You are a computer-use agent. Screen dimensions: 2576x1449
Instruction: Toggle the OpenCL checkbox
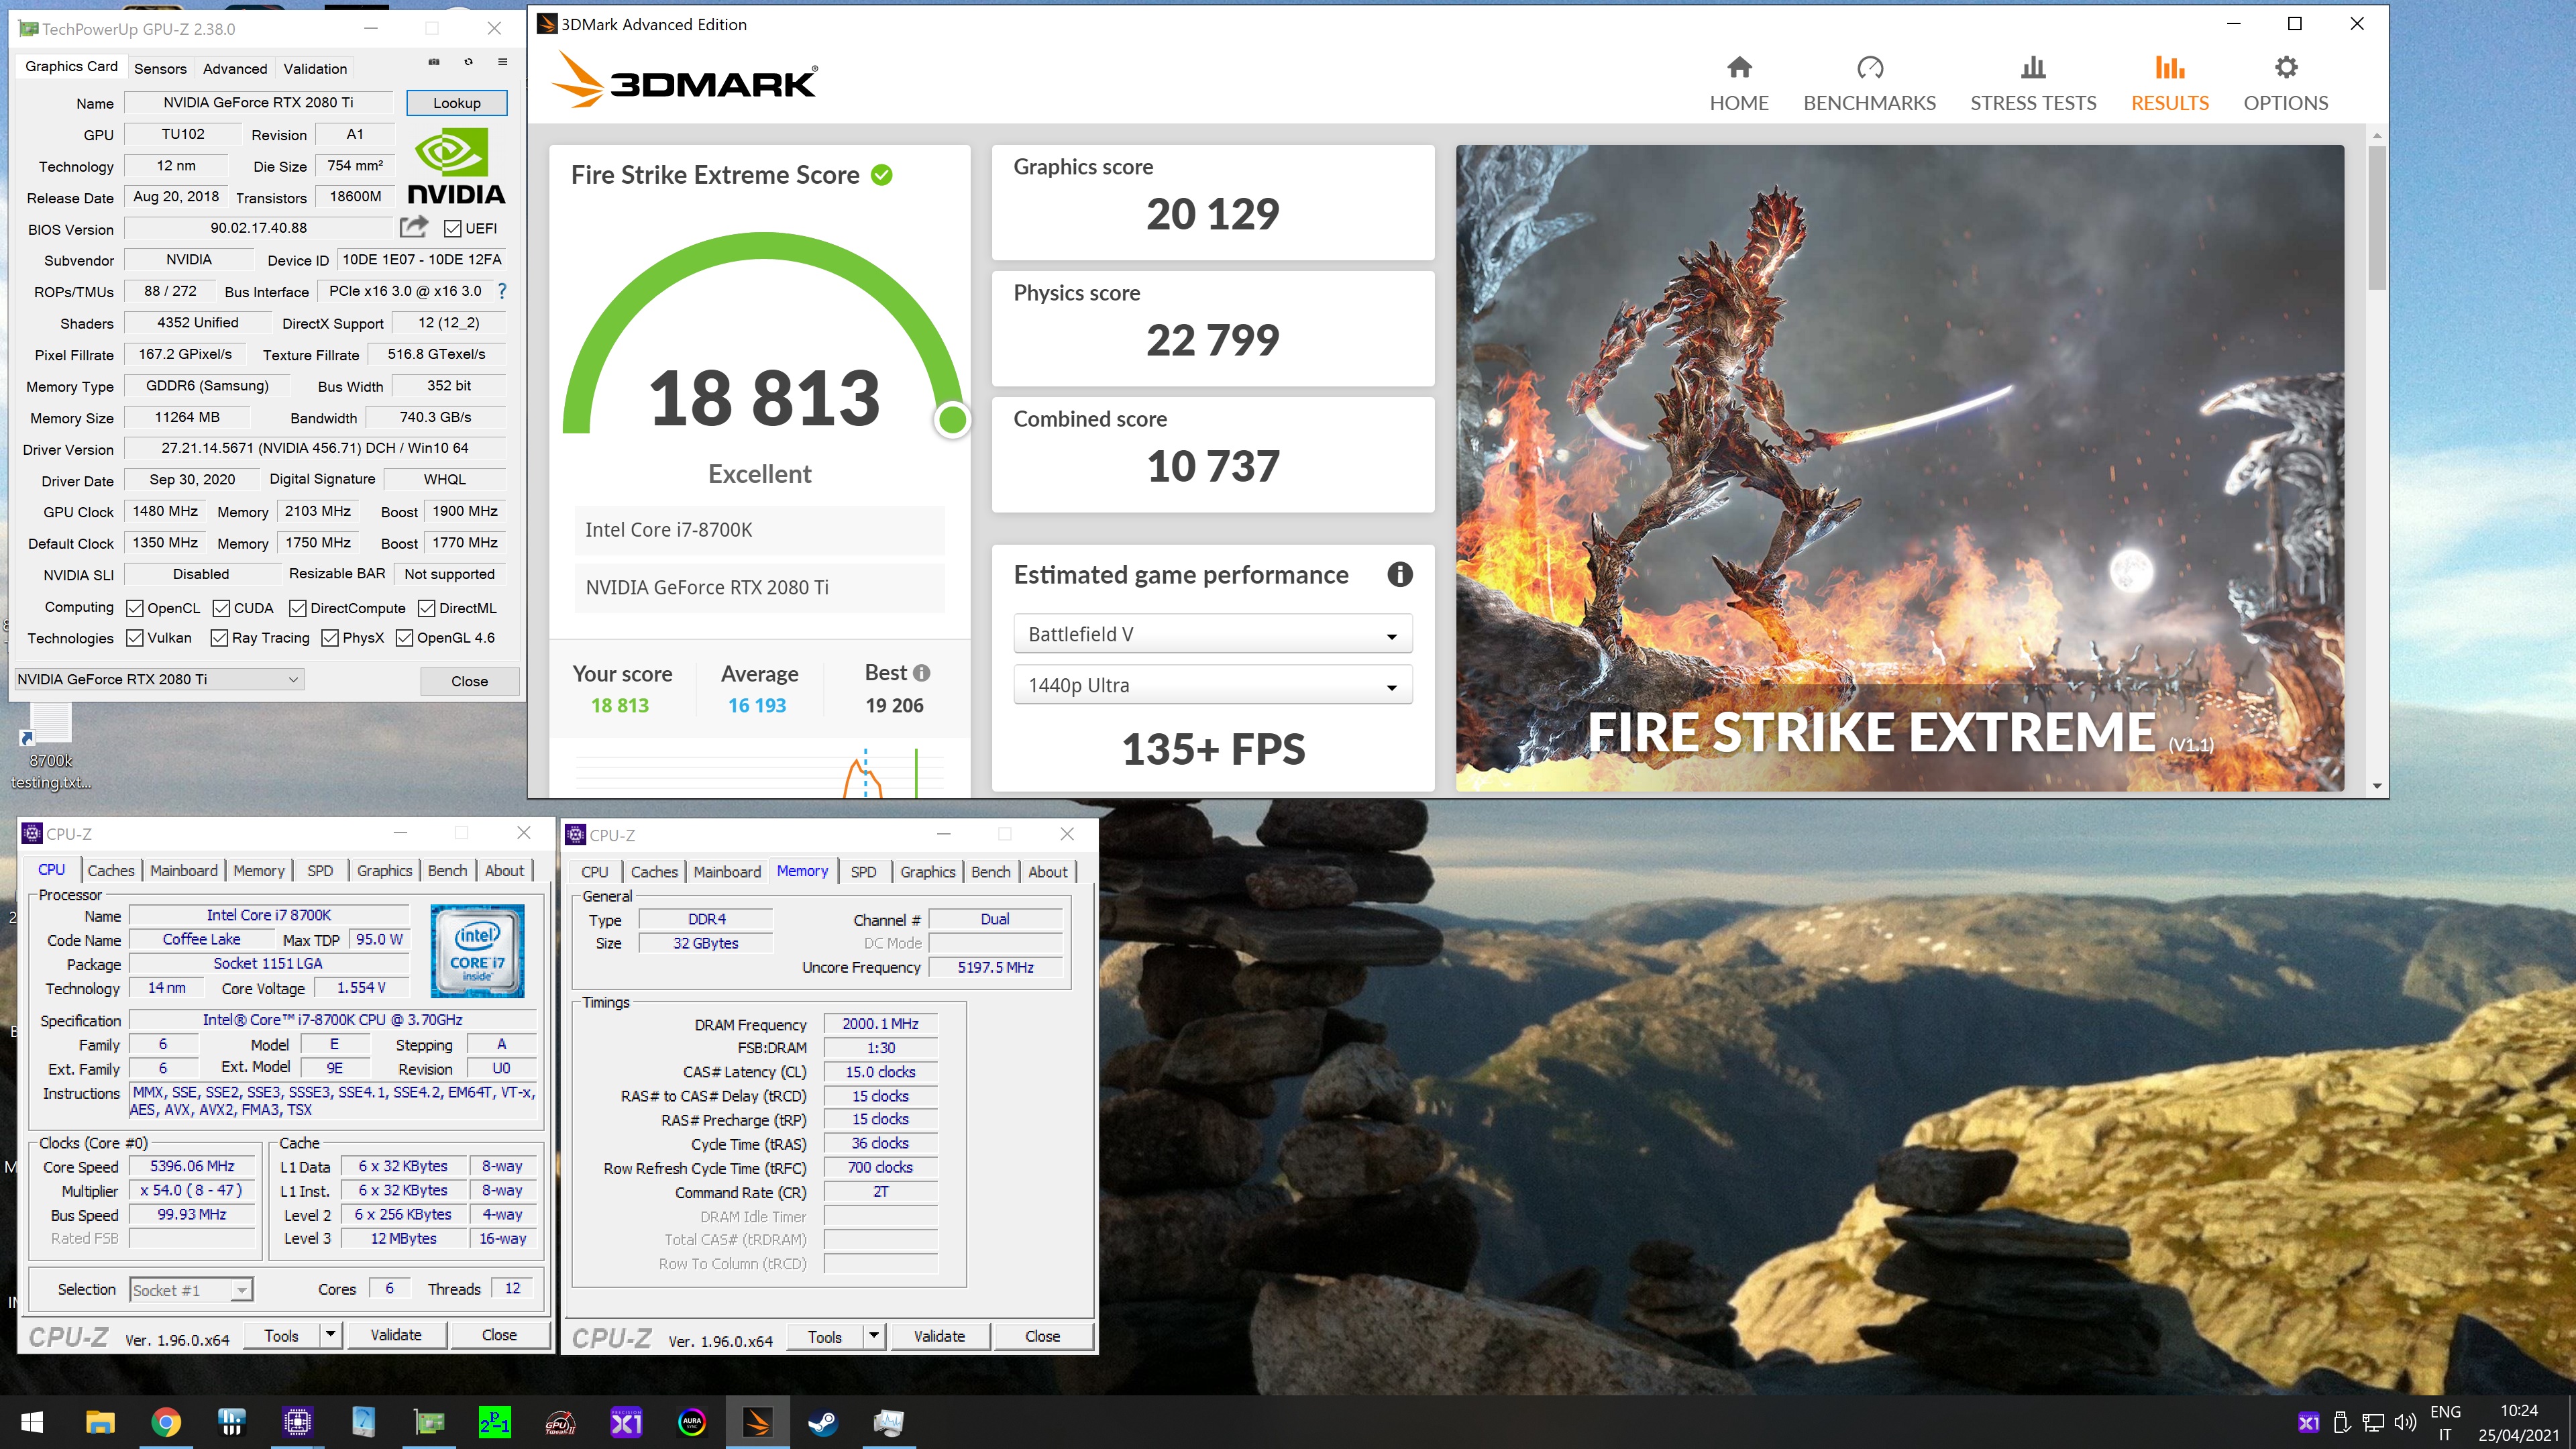coord(134,608)
